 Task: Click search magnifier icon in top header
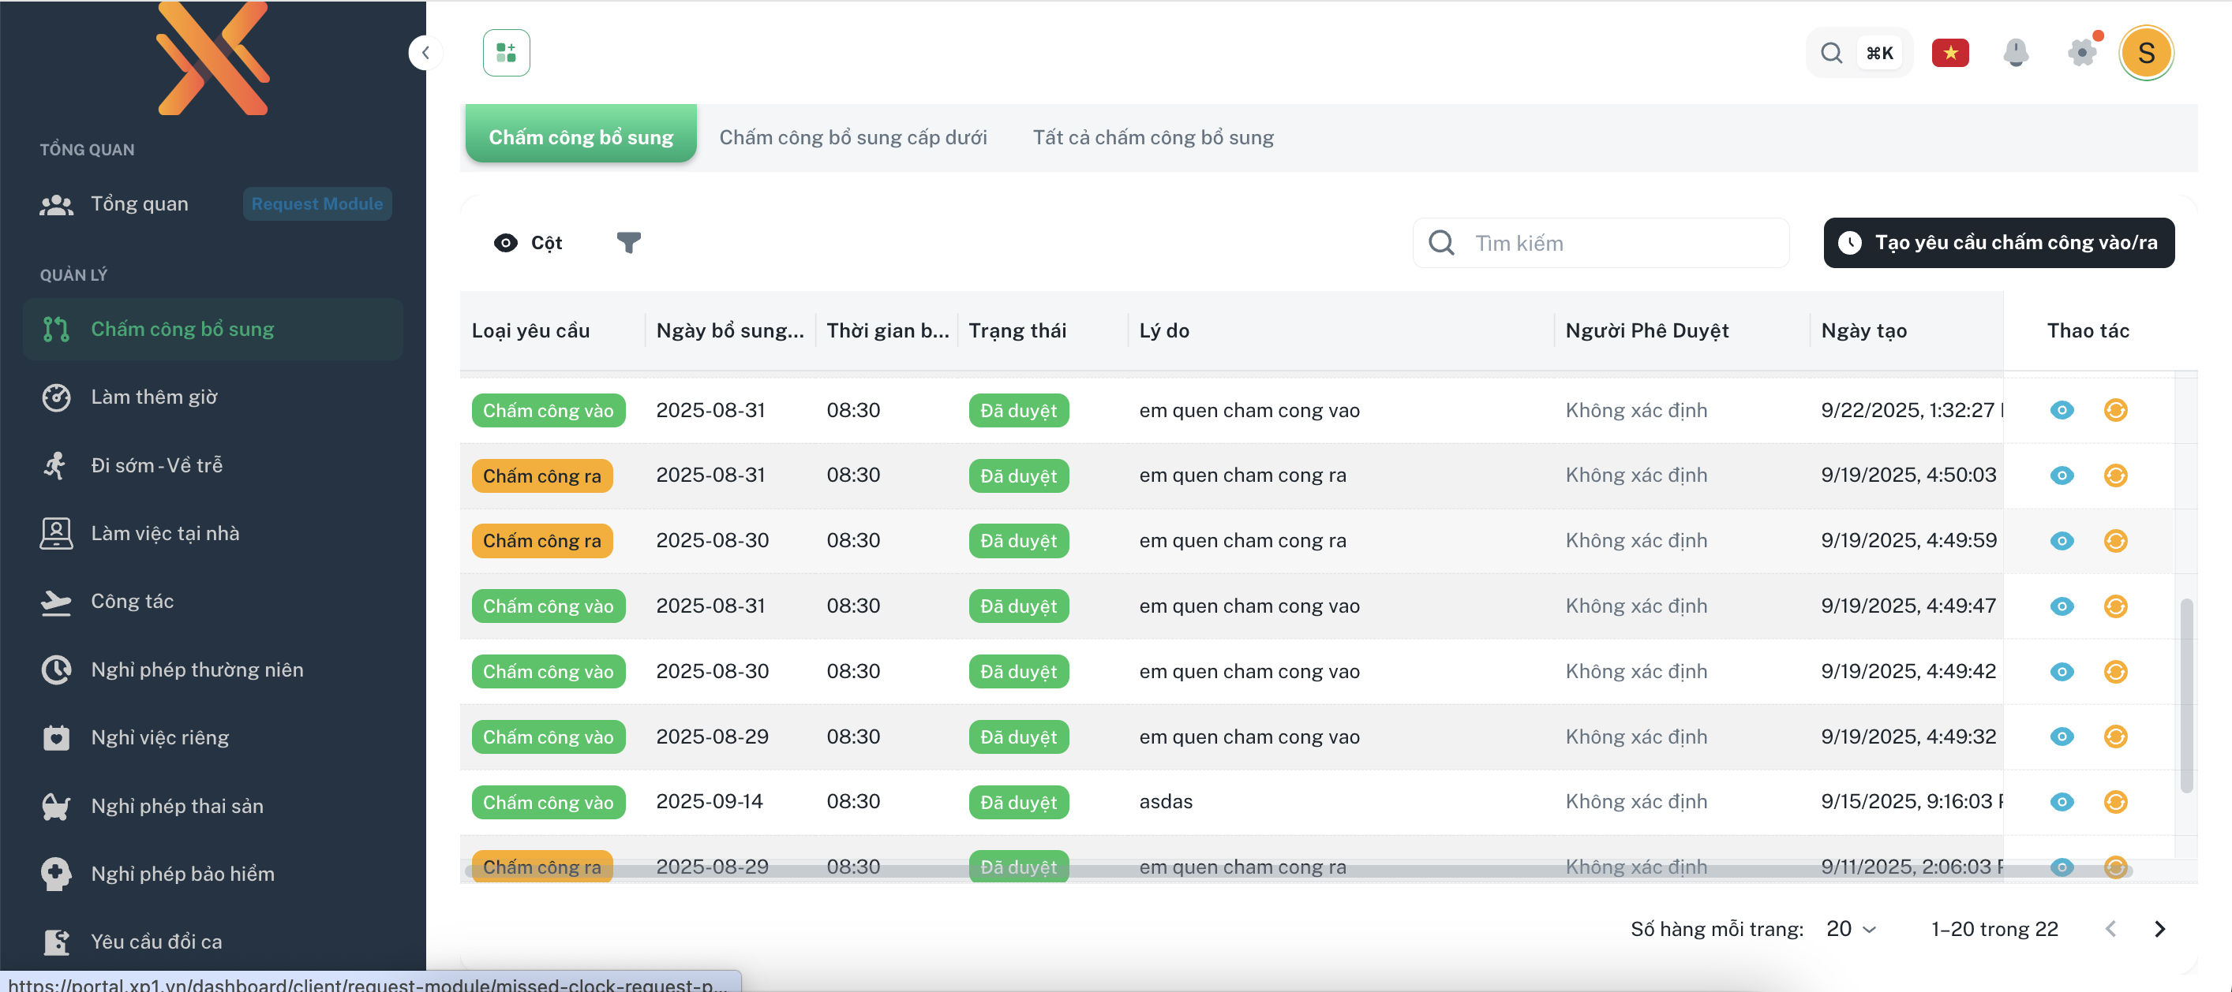(1831, 53)
